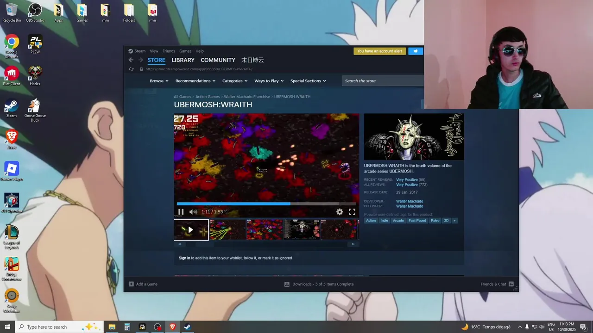Expand the Special Sections dropdown

(x=308, y=81)
